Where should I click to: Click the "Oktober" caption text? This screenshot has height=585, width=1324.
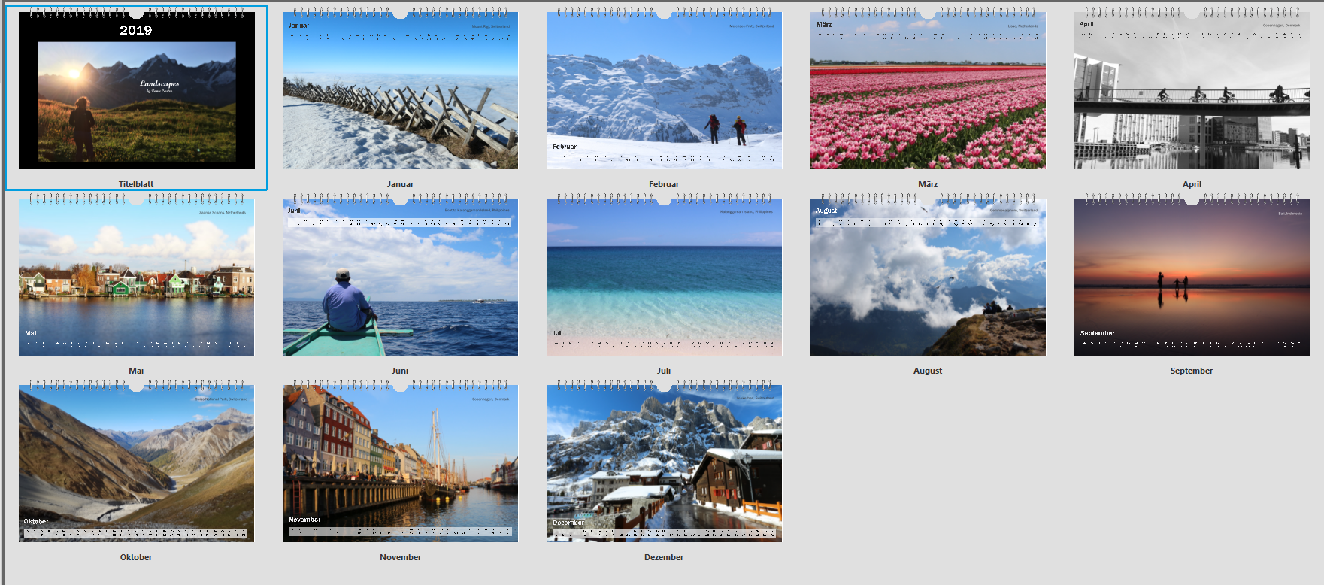click(136, 557)
